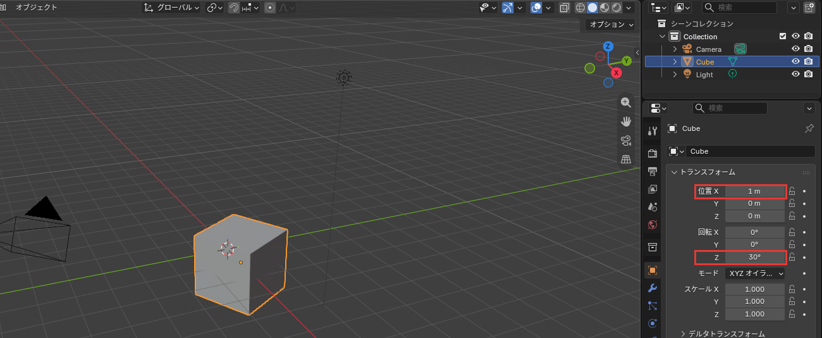822x338 pixels.
Task: Toggle snapping with the magnet icon
Action: pos(234,8)
